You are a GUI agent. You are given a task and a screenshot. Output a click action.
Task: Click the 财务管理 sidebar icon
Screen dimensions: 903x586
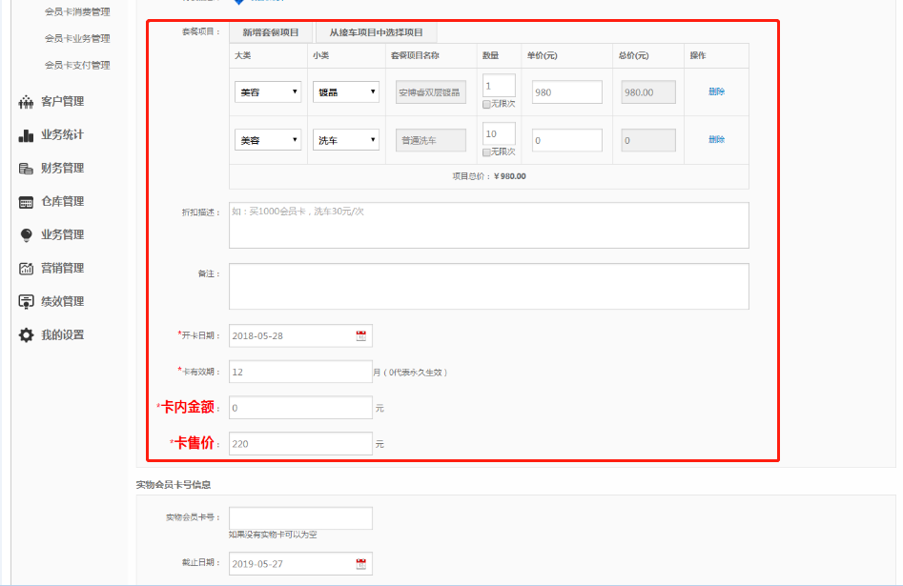tap(27, 169)
